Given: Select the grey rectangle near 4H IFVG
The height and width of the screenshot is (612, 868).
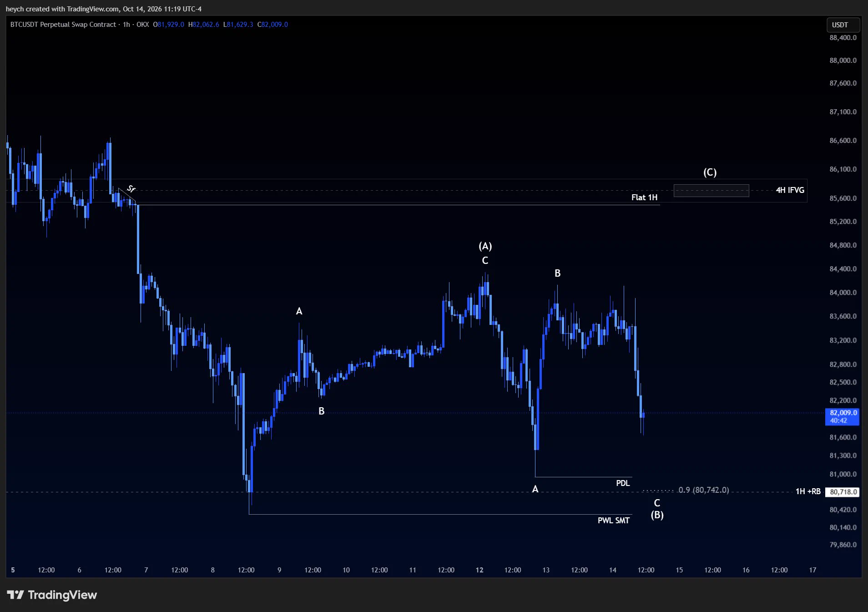Looking at the screenshot, I should [x=711, y=191].
